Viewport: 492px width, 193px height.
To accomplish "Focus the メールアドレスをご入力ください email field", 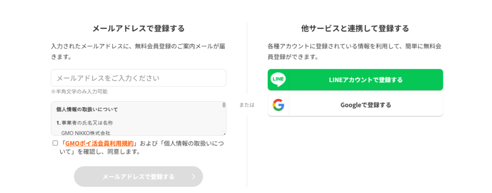I will coord(138,78).
